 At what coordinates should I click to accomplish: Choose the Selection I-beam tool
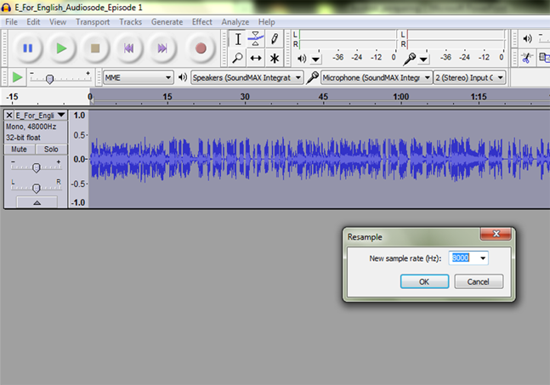point(238,39)
